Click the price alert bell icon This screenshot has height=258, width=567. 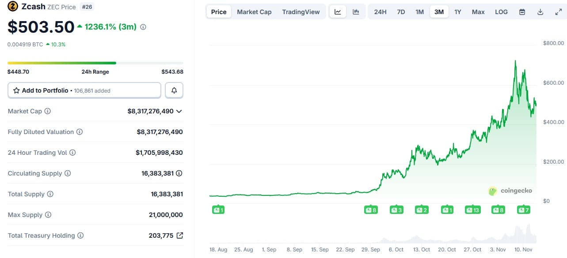pos(174,90)
